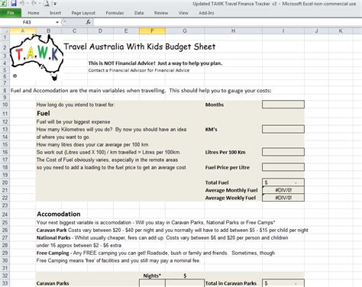Expand the Name Box dropdown arrow

click(57, 22)
